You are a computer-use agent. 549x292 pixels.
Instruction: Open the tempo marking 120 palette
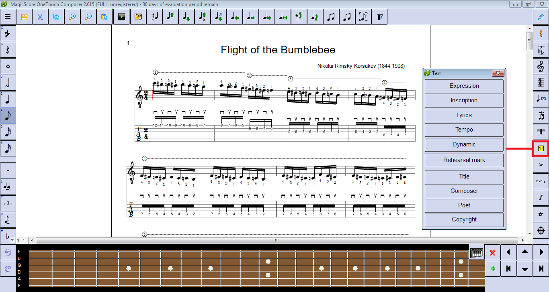point(541,99)
